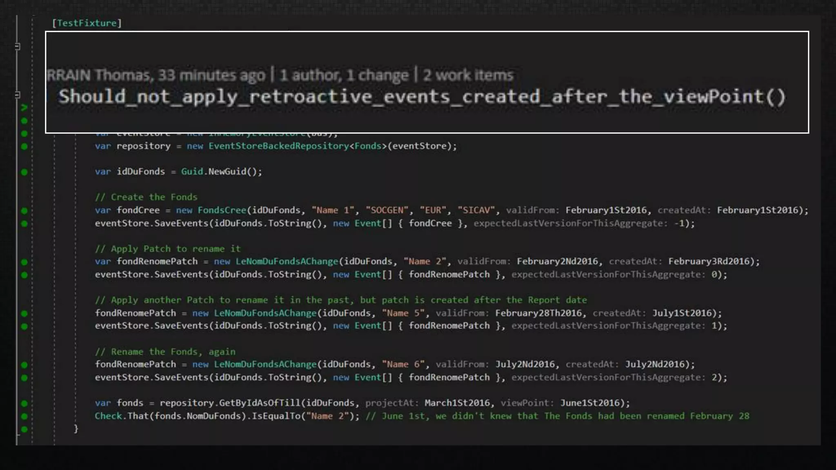Click coverage dot at the closing brace

24,429
